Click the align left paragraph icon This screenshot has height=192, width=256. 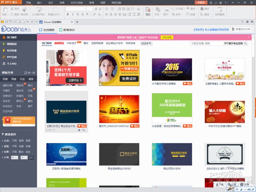pos(106,14)
